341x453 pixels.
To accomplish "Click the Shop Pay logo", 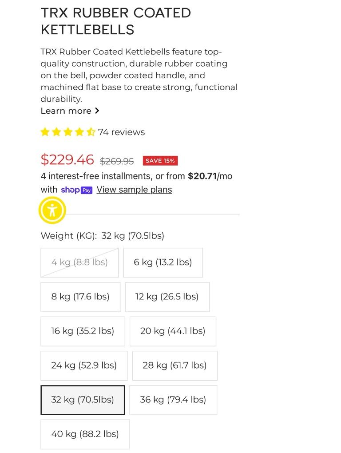I will click(76, 190).
